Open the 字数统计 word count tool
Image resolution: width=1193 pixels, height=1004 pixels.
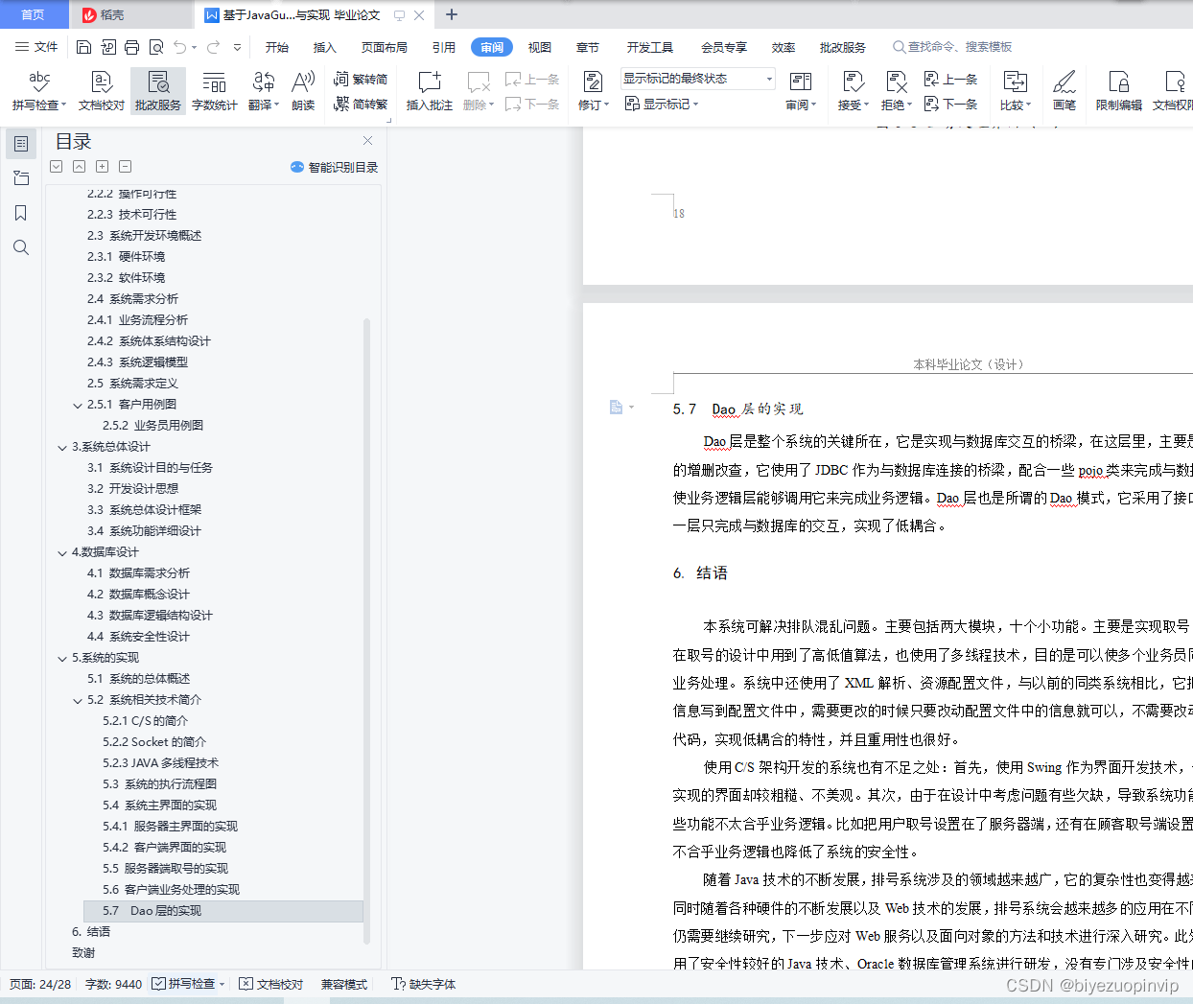tap(213, 91)
